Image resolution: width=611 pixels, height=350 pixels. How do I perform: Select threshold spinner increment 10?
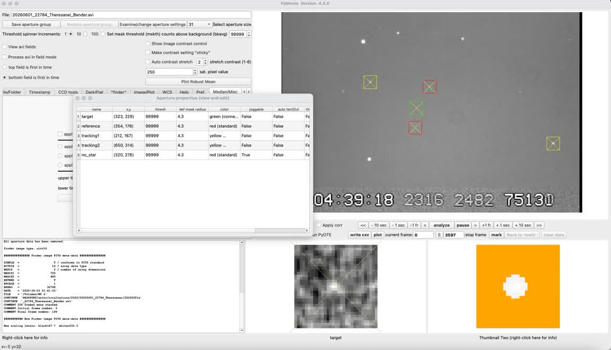(x=85, y=34)
